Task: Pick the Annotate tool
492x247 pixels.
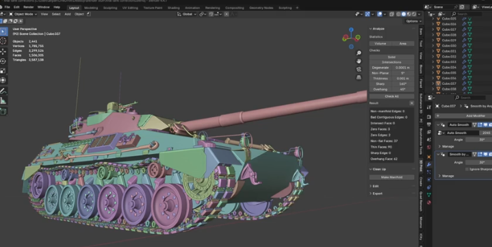Action: [x=3, y=91]
